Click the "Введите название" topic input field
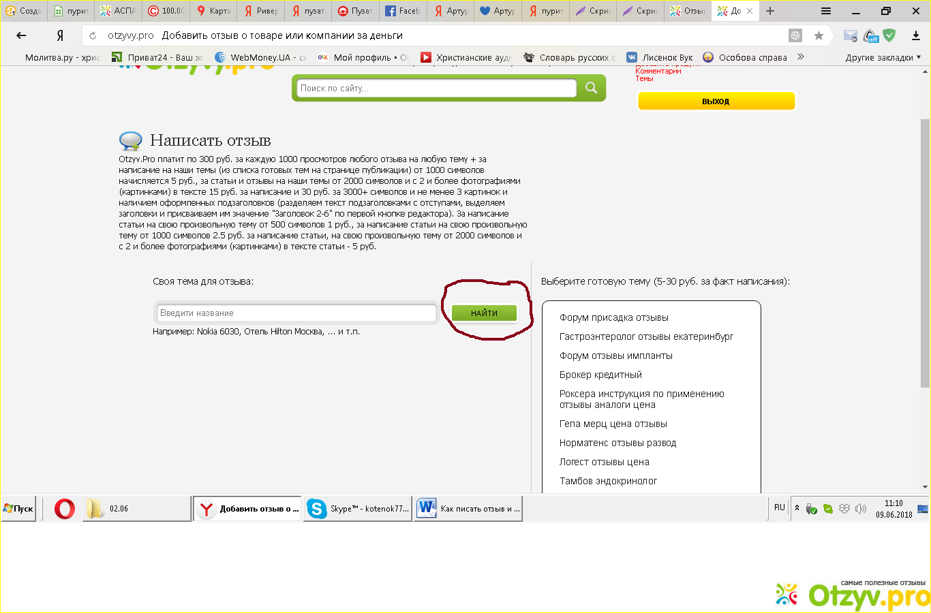The width and height of the screenshot is (931, 613). [x=296, y=313]
